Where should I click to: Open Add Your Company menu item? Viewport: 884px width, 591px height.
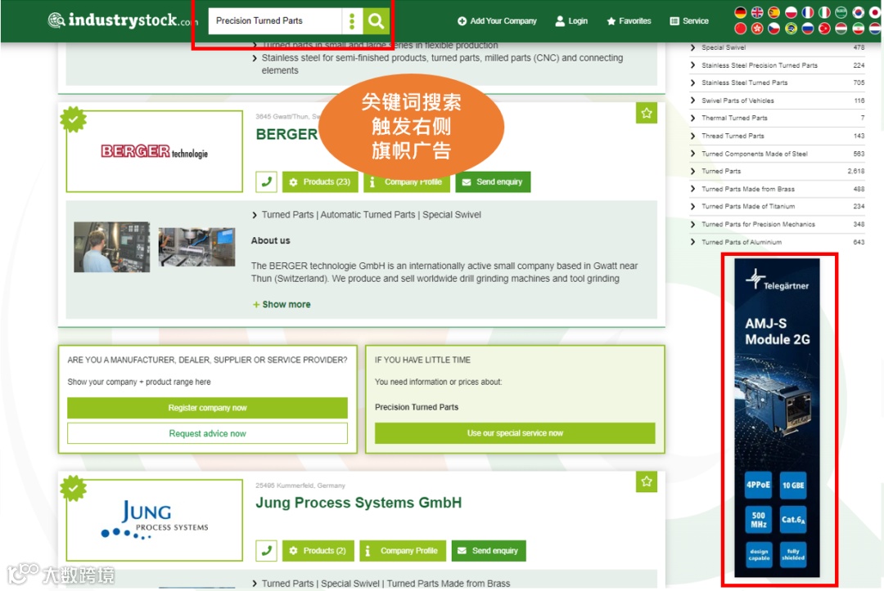coord(497,20)
